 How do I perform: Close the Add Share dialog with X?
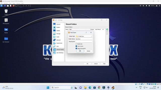click(x=91, y=32)
